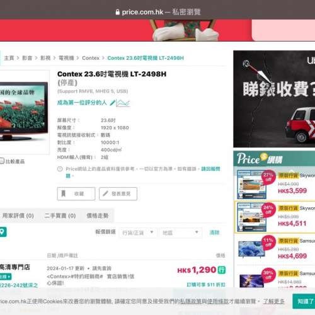The image size is (315, 315).
Task: Click the 24% off badge
Action: [x=268, y=210]
